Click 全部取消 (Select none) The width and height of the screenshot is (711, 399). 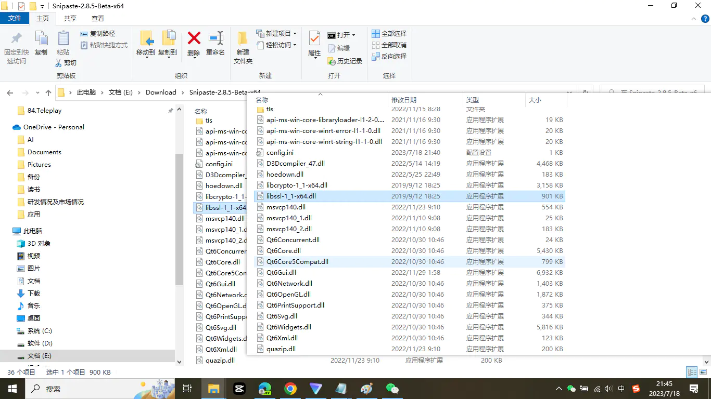point(389,45)
